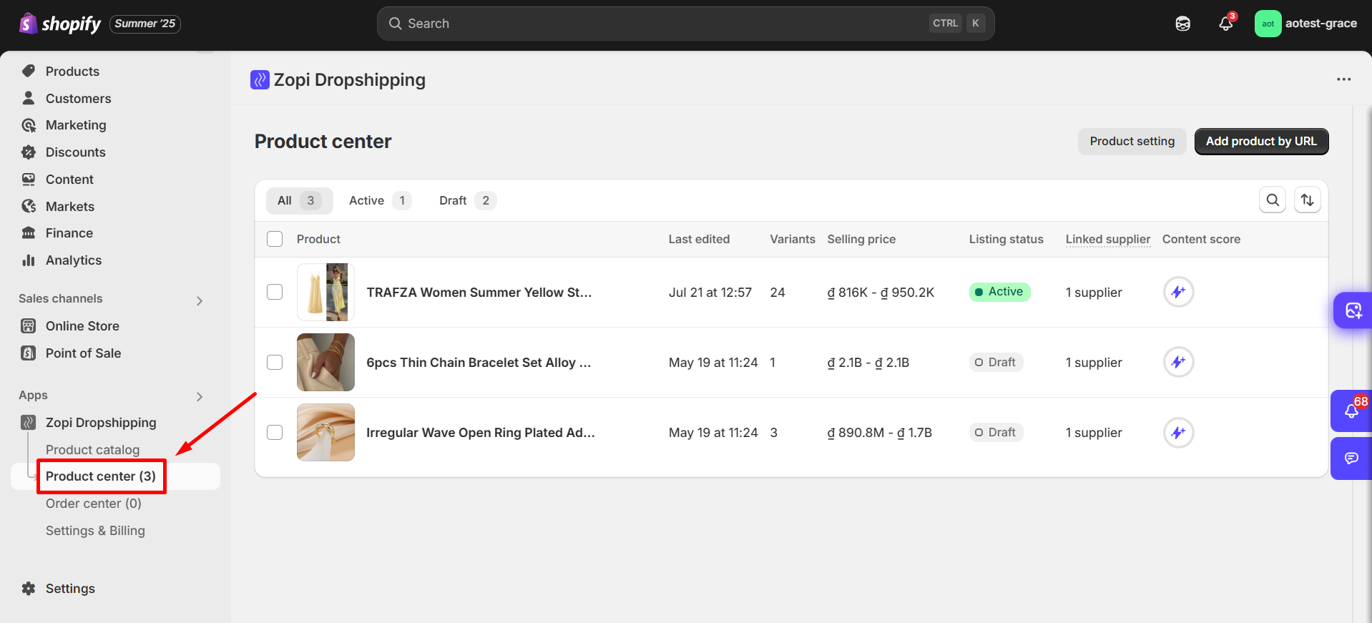Click the search products magnifier icon
1372x623 pixels.
click(x=1273, y=200)
